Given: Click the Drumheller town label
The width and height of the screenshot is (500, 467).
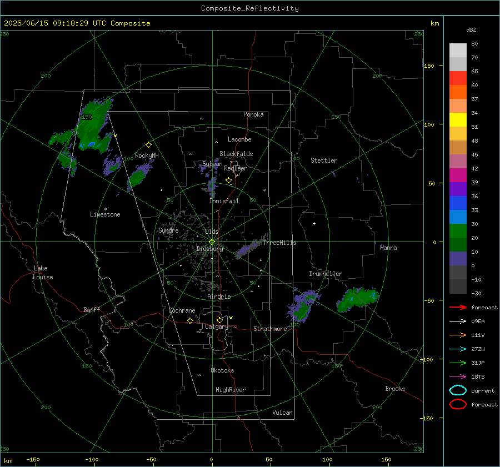Looking at the screenshot, I should tap(326, 274).
